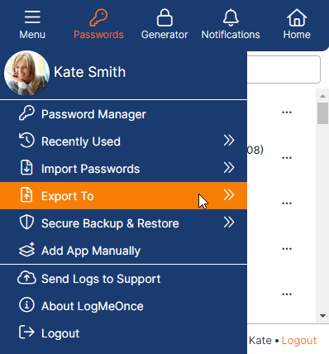This screenshot has height=354, width=329.
Task: Open three-dot options beside the 08) row
Action: 287,158
